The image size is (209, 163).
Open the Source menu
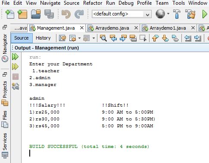click(72, 3)
